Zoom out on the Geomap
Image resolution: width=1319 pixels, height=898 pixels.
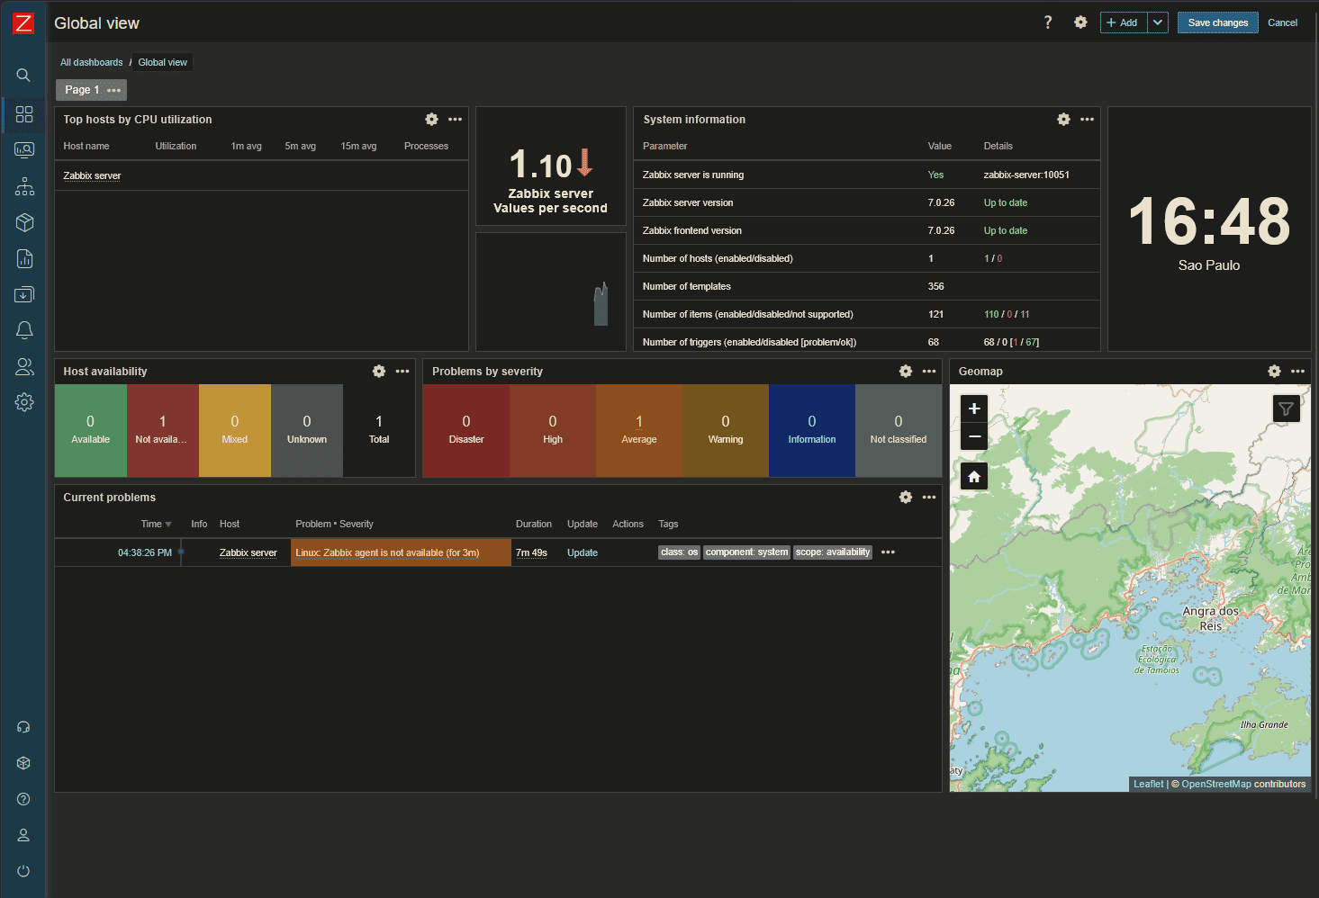point(974,436)
